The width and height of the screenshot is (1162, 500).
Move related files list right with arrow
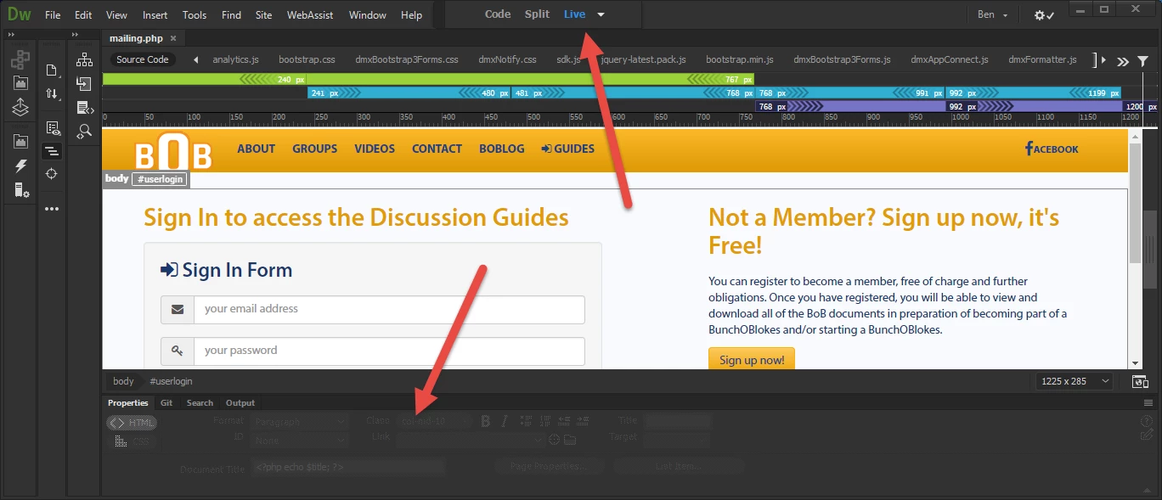pos(1103,59)
